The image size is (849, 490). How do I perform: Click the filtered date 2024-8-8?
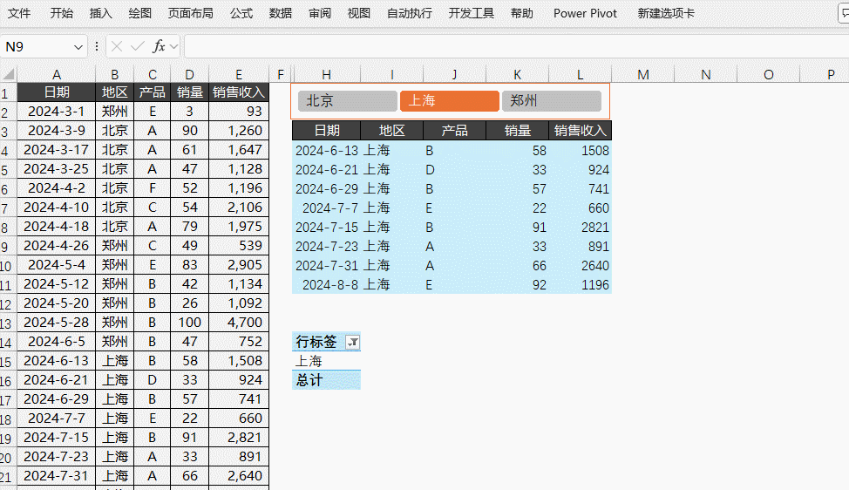pos(327,285)
